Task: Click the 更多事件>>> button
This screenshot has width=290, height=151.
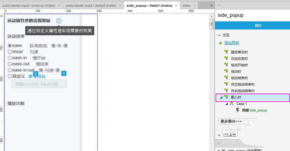Action: [x=231, y=122]
